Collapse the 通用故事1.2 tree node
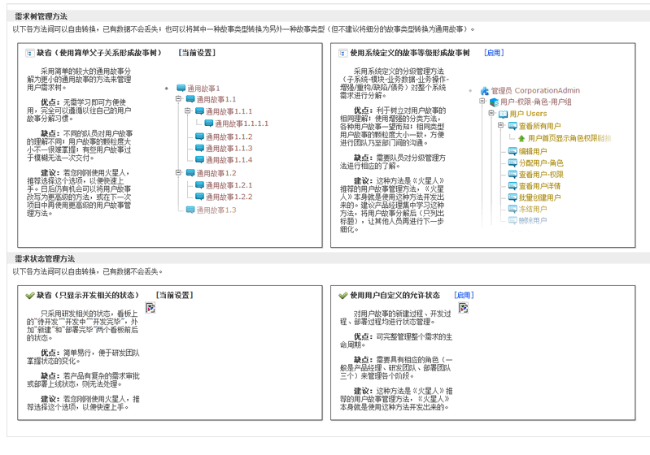This screenshot has height=455, width=650. pyautogui.click(x=178, y=172)
